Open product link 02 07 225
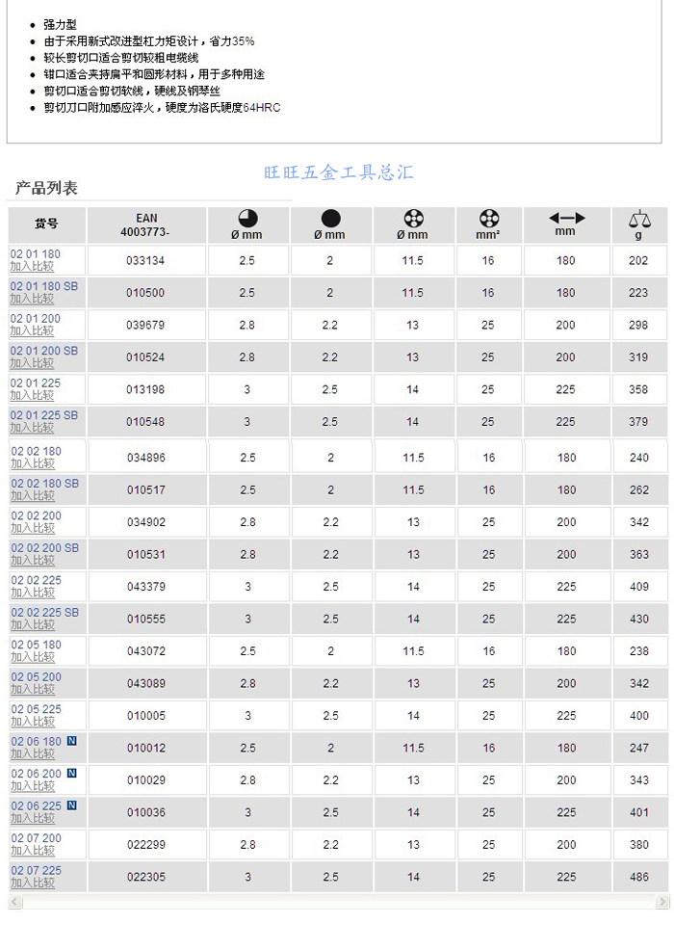 coord(36,870)
